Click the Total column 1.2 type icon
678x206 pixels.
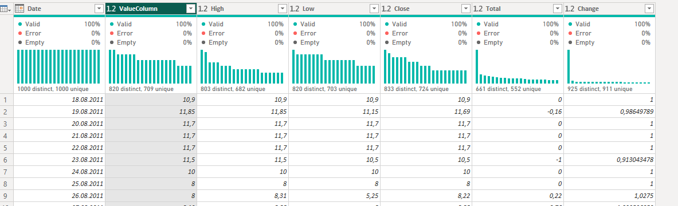(x=478, y=9)
